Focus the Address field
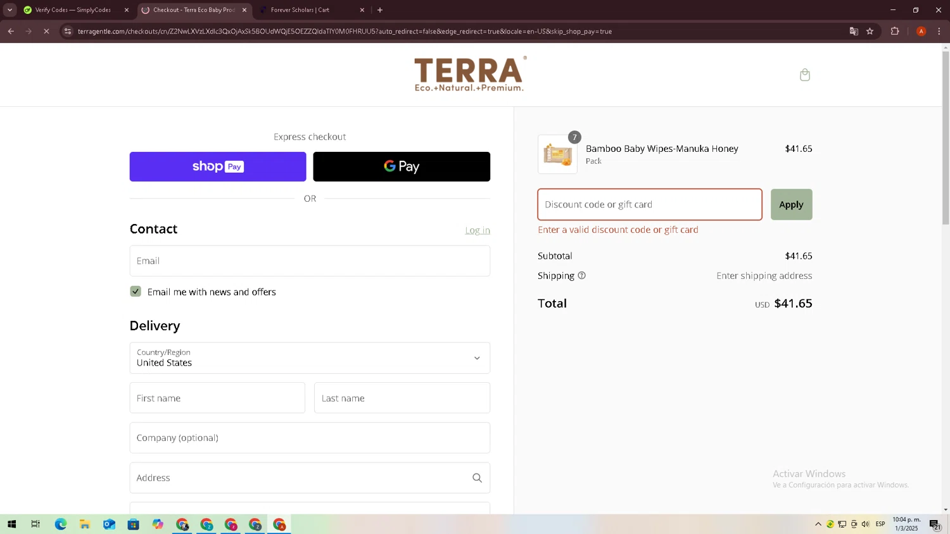Screen dimensions: 950x534 [x=310, y=478]
